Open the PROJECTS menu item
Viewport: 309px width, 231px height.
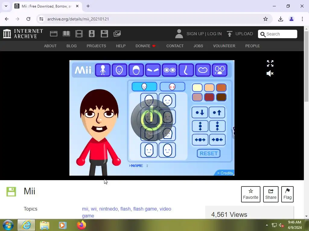pos(96,46)
